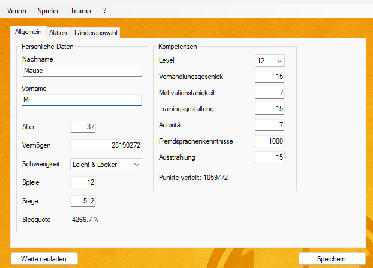Switch to the Allgemein tab
The width and height of the screenshot is (373, 268).
pos(28,32)
